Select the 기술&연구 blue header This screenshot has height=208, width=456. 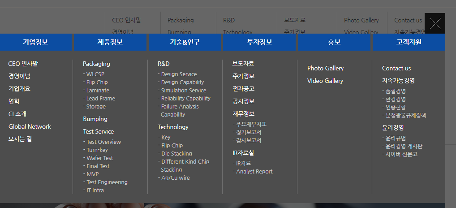185,42
